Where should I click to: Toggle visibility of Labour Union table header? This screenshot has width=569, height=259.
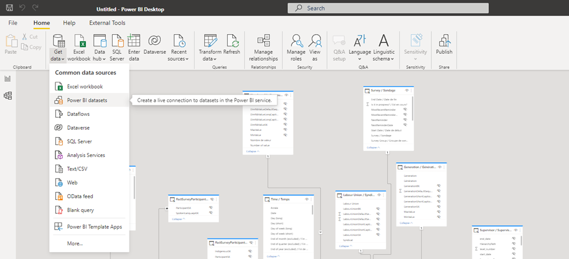(379, 195)
